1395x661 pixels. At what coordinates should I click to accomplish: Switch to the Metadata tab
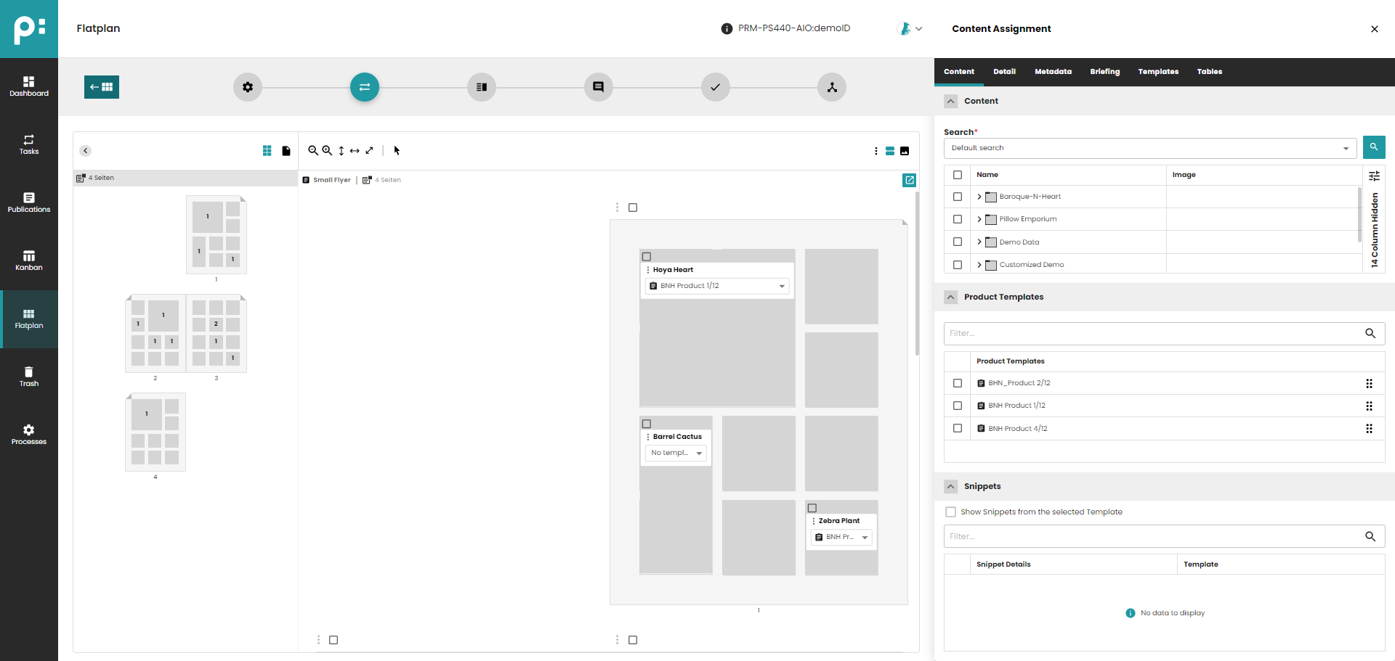[x=1053, y=72]
